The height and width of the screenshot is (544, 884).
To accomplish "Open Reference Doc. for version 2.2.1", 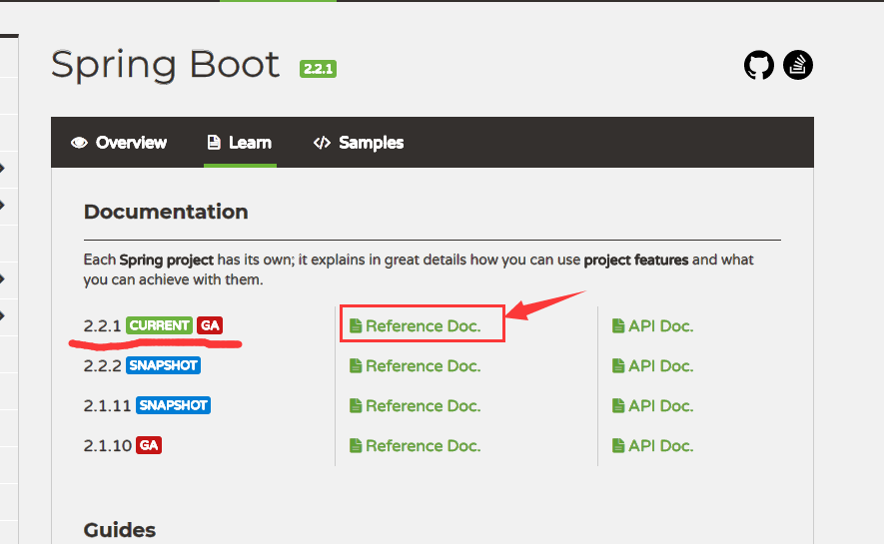I will (x=416, y=326).
